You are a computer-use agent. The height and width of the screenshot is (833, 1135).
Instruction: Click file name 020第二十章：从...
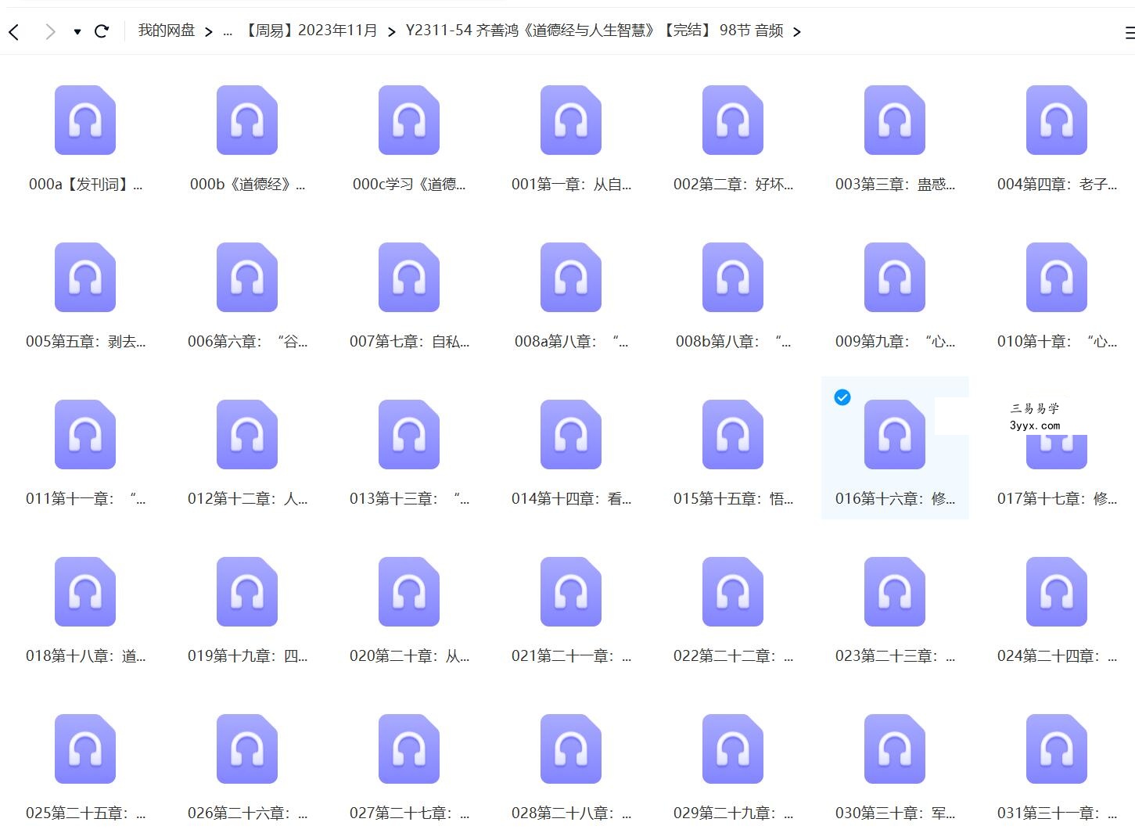(x=409, y=655)
